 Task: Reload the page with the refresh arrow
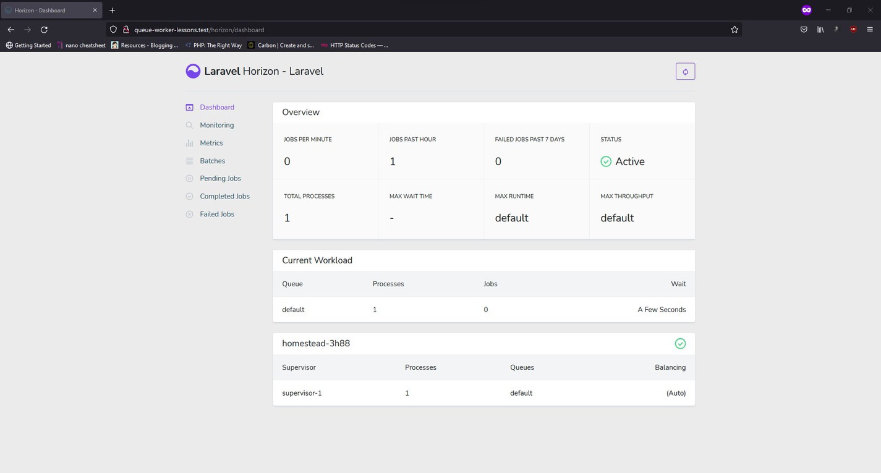click(44, 29)
